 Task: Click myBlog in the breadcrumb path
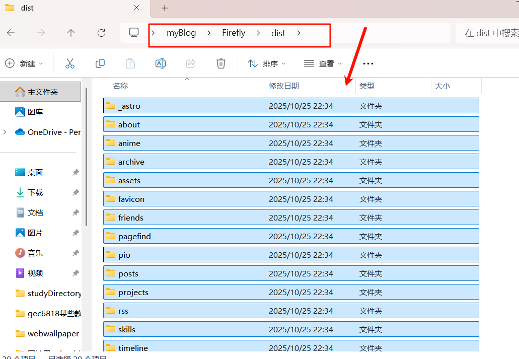tap(182, 33)
